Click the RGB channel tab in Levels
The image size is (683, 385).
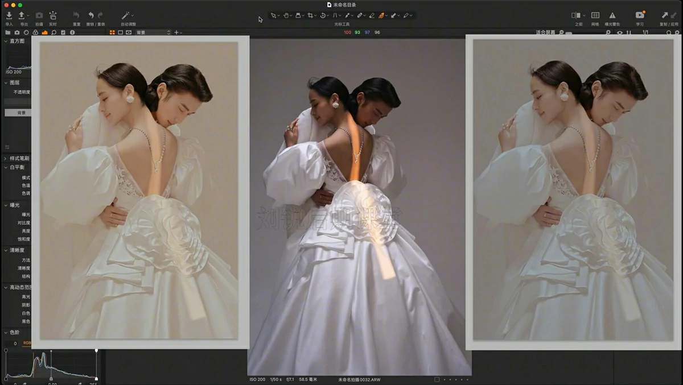[x=27, y=343]
